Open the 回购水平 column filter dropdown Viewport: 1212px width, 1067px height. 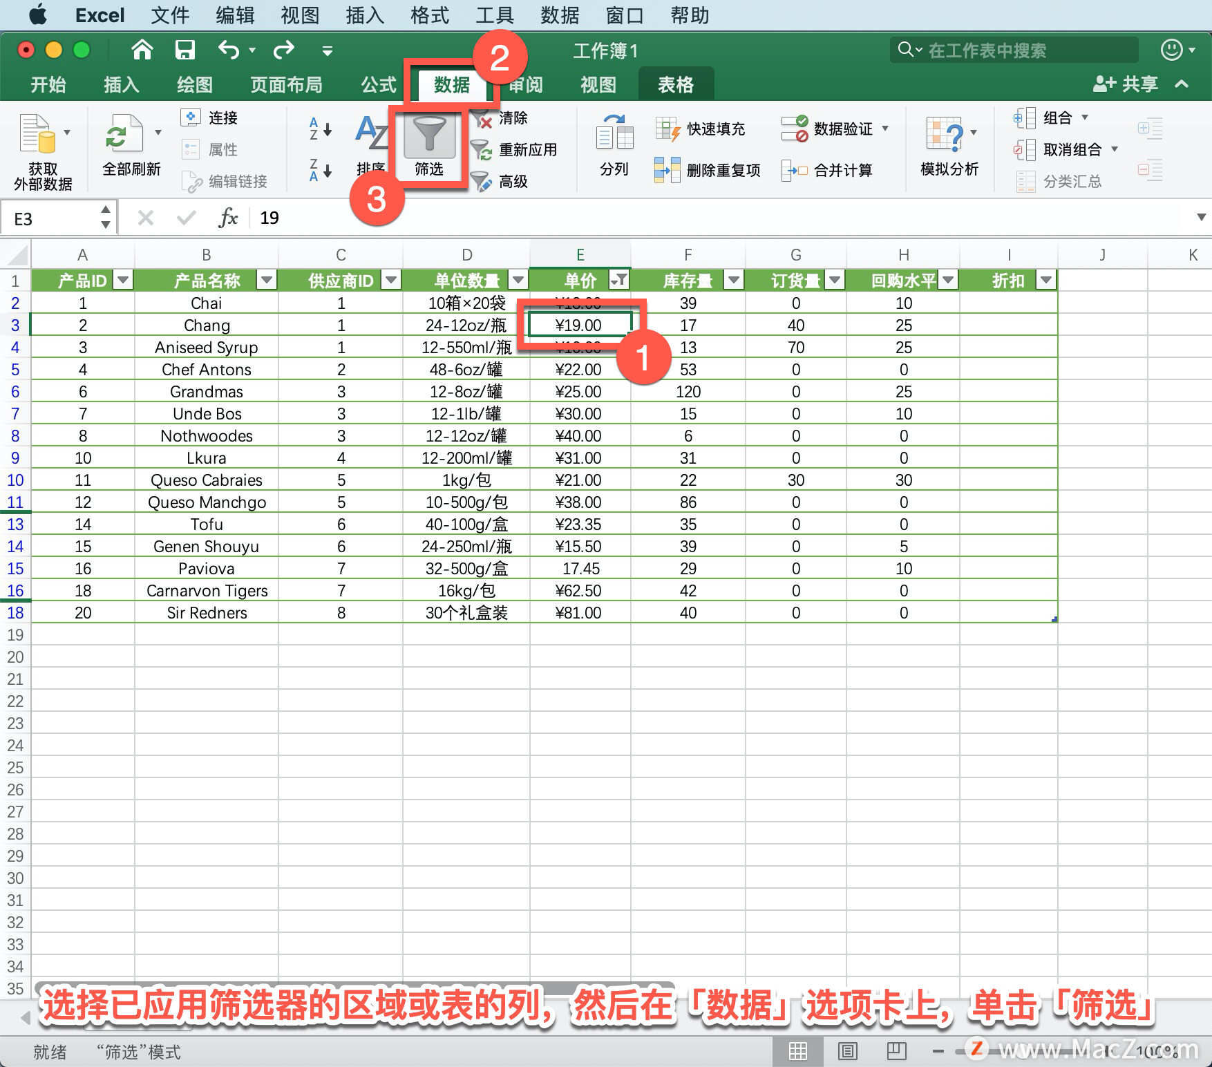point(948,280)
